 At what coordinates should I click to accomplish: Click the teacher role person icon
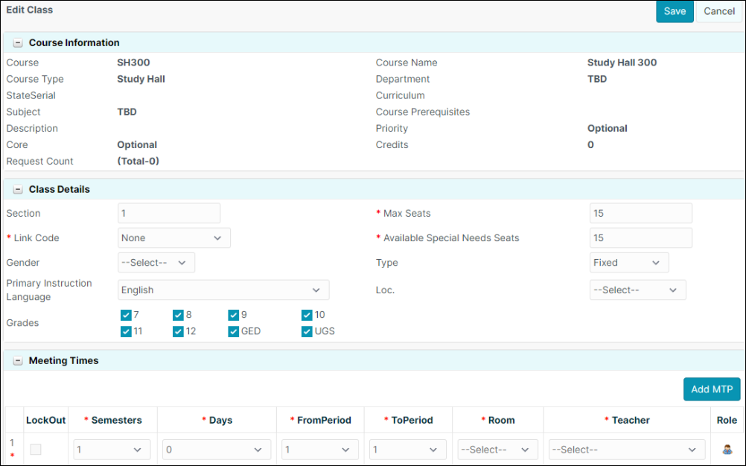727,450
